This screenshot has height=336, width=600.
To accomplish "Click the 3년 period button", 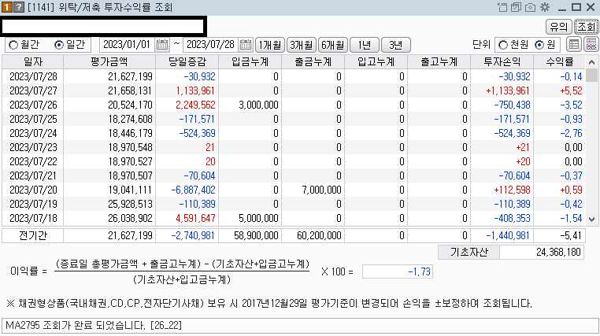I will point(395,45).
